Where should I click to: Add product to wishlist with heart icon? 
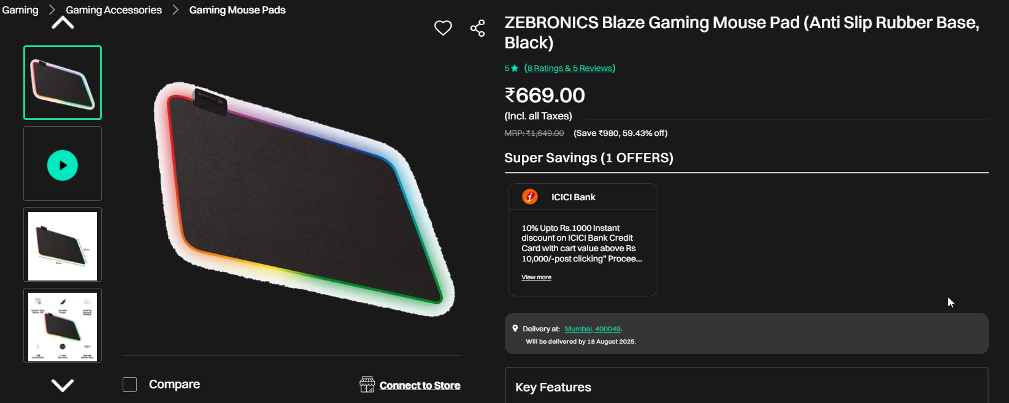[443, 28]
